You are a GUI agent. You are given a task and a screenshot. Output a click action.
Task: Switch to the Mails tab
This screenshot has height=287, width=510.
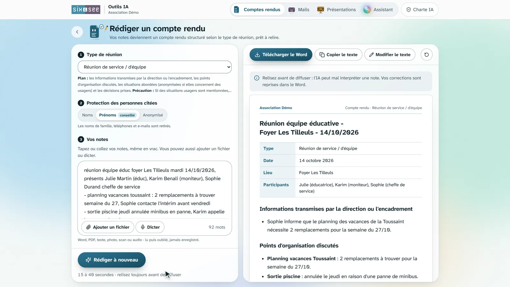299,10
